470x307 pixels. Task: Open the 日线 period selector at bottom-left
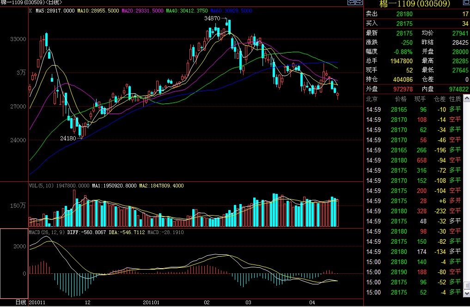[21, 302]
